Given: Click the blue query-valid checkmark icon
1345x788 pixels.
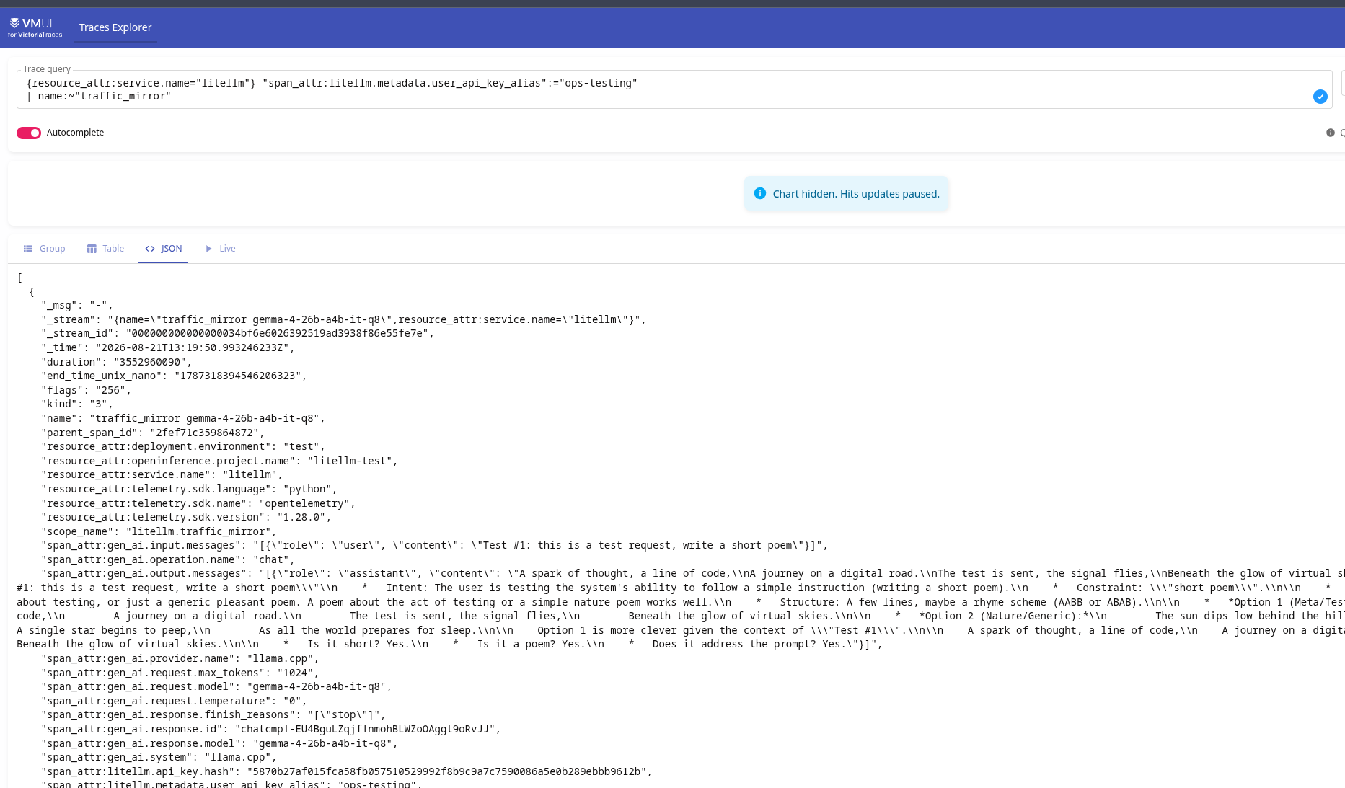Looking at the screenshot, I should point(1320,97).
